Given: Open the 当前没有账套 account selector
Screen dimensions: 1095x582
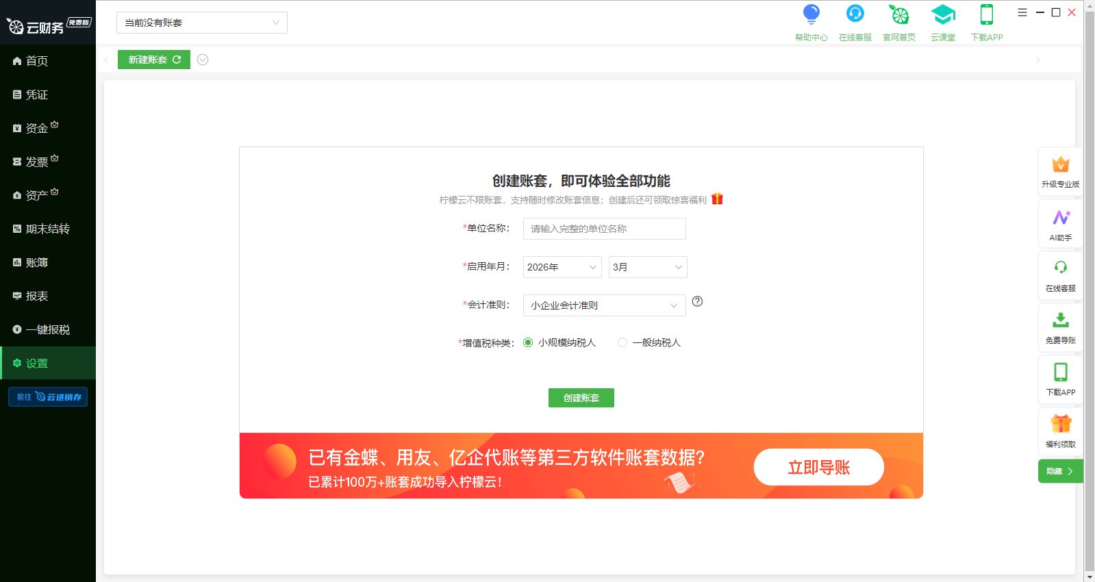Looking at the screenshot, I should (201, 23).
